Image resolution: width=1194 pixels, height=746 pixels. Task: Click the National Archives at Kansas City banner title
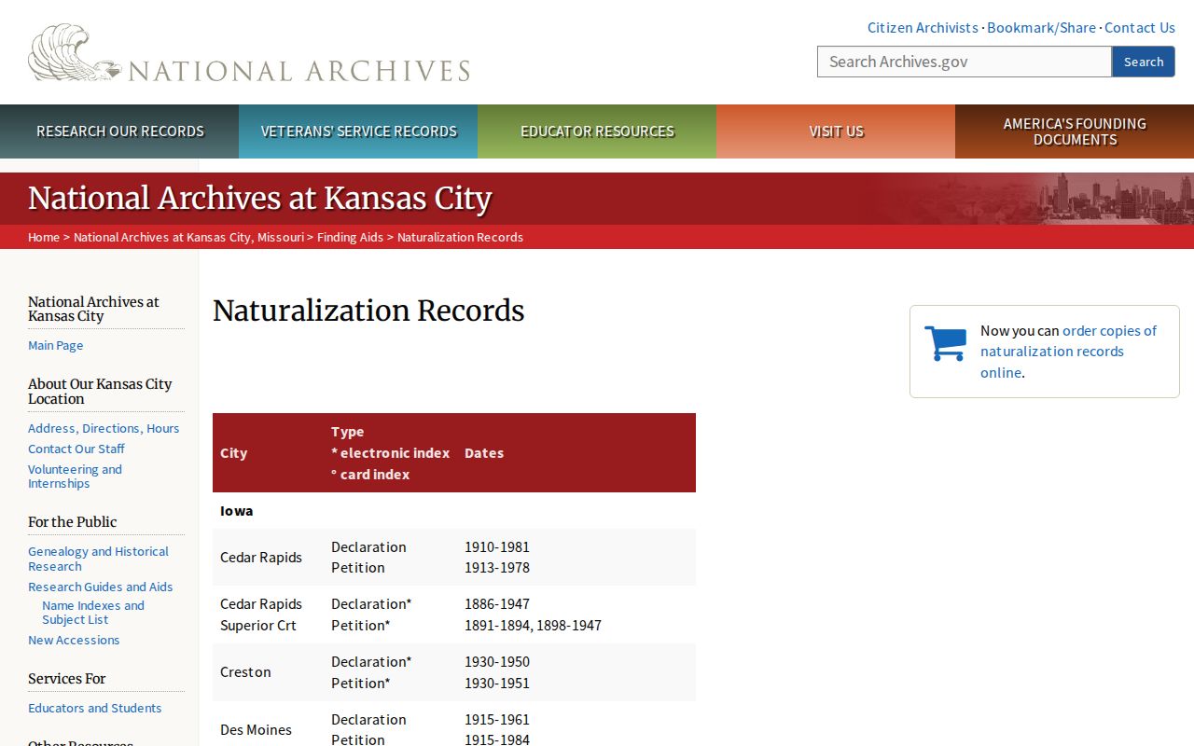[x=259, y=199]
